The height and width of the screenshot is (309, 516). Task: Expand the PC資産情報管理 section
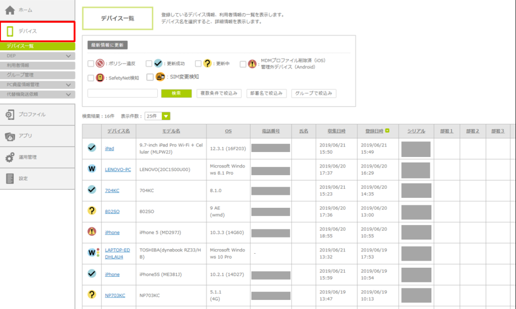pos(69,85)
